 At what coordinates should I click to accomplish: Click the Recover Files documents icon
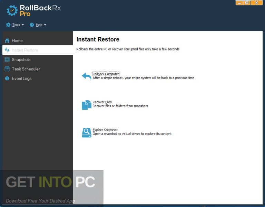click(x=87, y=105)
